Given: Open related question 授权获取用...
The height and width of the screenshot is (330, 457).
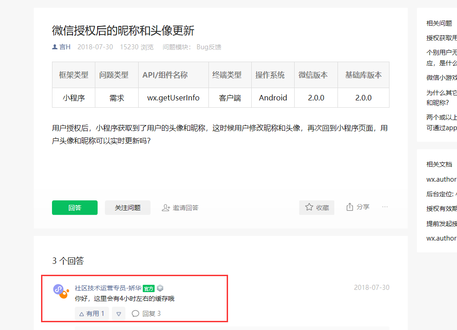Looking at the screenshot, I should (x=441, y=38).
